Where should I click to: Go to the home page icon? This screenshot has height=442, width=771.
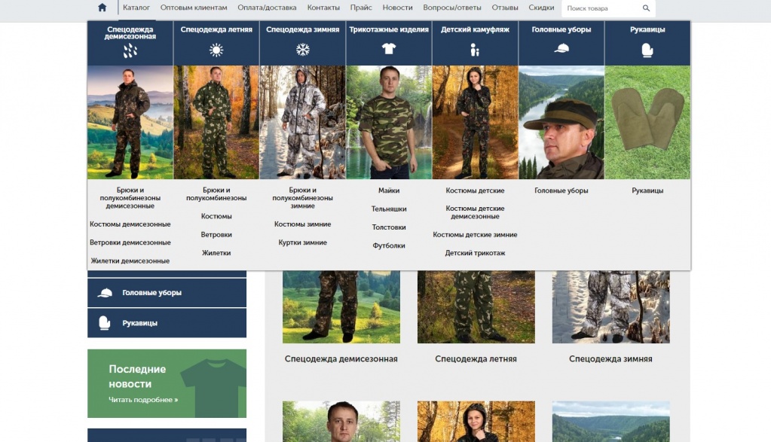coord(102,8)
